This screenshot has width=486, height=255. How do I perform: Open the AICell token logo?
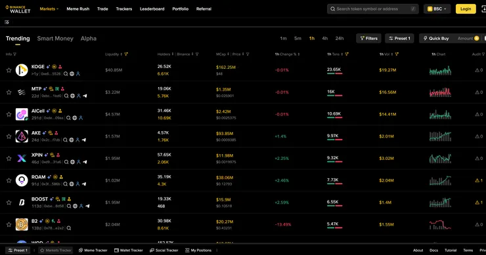pos(22,114)
